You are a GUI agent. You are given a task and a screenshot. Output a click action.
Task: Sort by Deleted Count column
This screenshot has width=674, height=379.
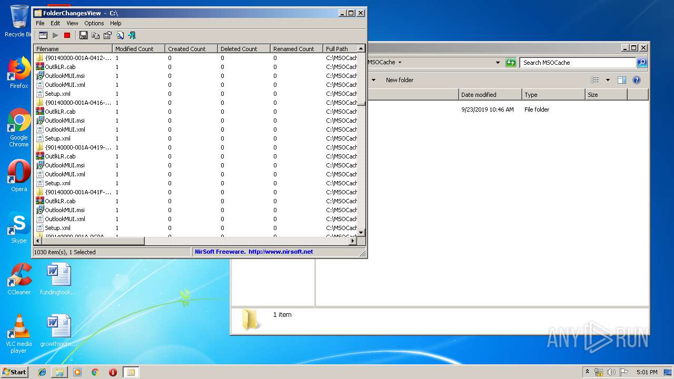pyautogui.click(x=244, y=48)
